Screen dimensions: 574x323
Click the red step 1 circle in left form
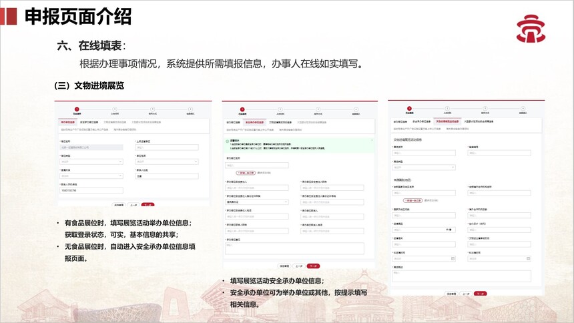[x=77, y=109]
